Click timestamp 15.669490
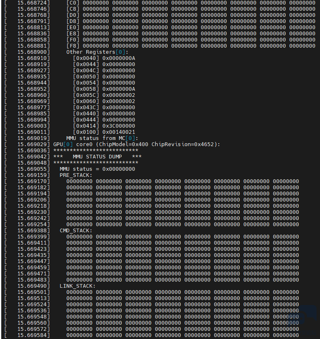The height and width of the screenshot is (339, 320). 32,286
